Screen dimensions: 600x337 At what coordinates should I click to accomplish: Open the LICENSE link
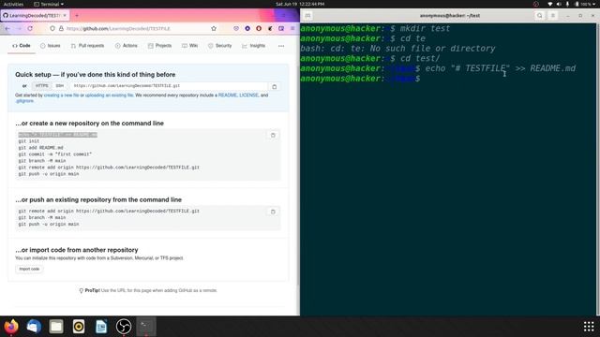point(248,95)
